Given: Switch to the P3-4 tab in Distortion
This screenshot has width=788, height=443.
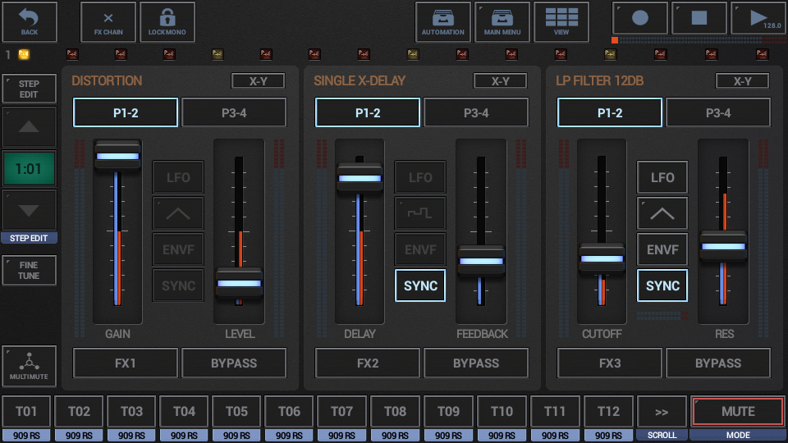Looking at the screenshot, I should tap(234, 112).
